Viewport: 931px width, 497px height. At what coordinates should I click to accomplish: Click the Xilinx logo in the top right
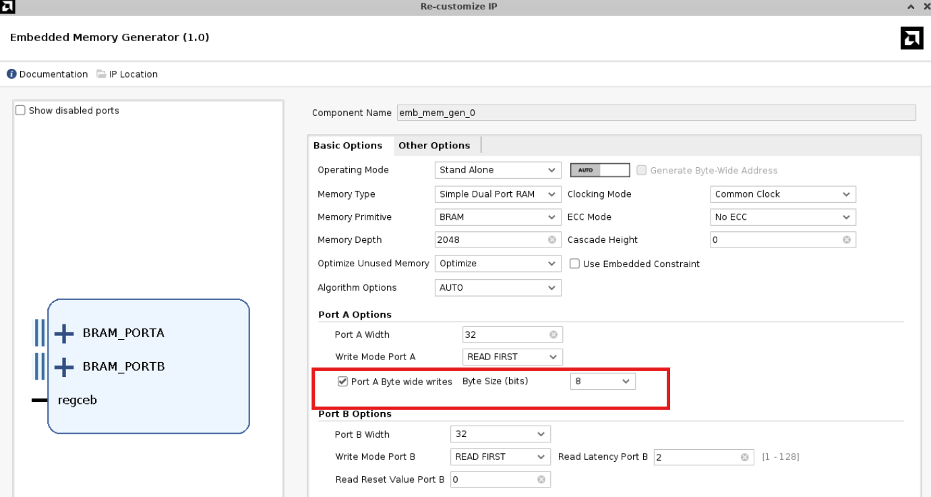[911, 38]
